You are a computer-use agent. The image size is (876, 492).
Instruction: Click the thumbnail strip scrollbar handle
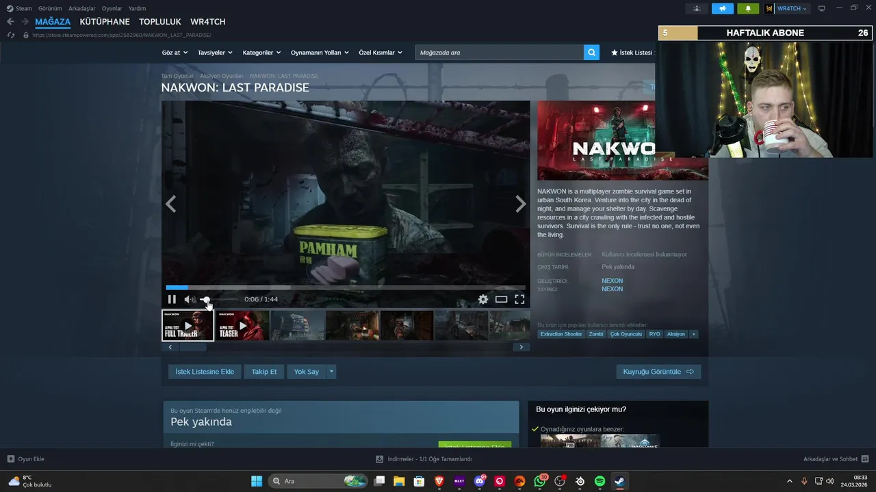point(193,347)
